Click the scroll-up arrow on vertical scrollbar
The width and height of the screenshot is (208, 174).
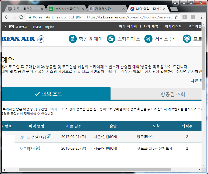[x=204, y=24]
